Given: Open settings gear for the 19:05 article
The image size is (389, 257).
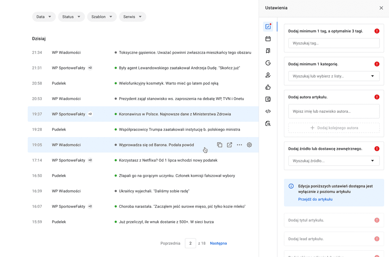Looking at the screenshot, I should (x=249, y=145).
